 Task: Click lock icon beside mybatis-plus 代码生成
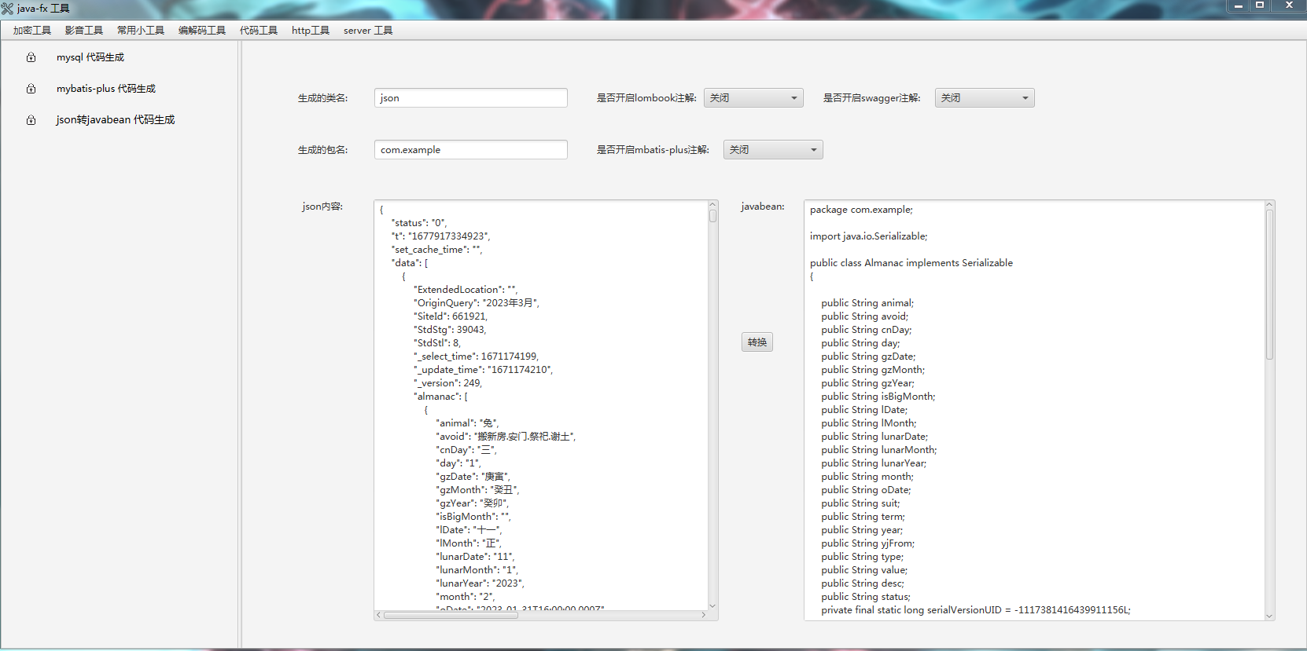pyautogui.click(x=31, y=89)
